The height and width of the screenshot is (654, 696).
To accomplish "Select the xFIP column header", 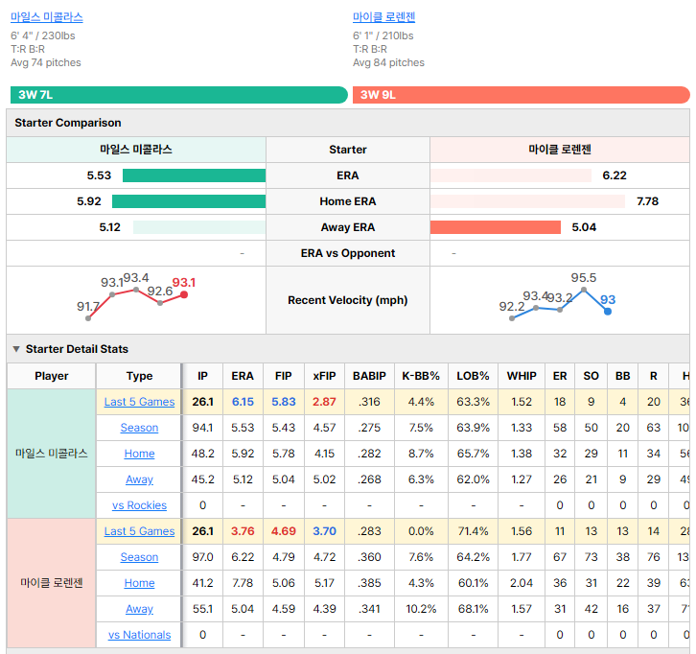I will (x=324, y=376).
